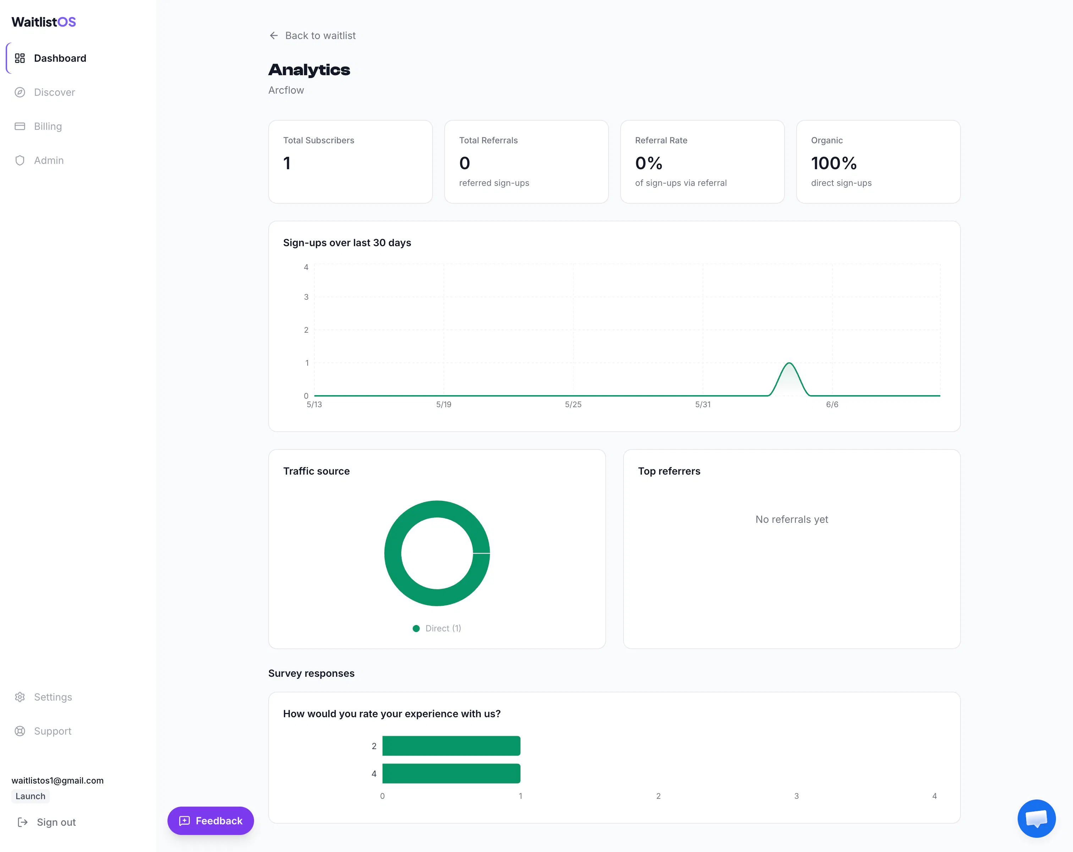Click the Direct (1) legend green dot
Screen dimensions: 1073x852
tap(416, 629)
